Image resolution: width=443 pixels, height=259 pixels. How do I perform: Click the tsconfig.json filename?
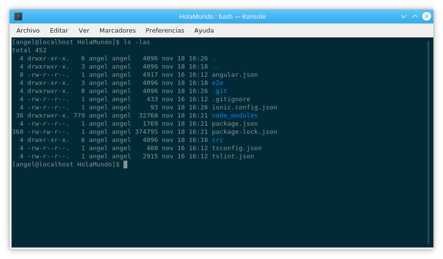click(x=237, y=148)
